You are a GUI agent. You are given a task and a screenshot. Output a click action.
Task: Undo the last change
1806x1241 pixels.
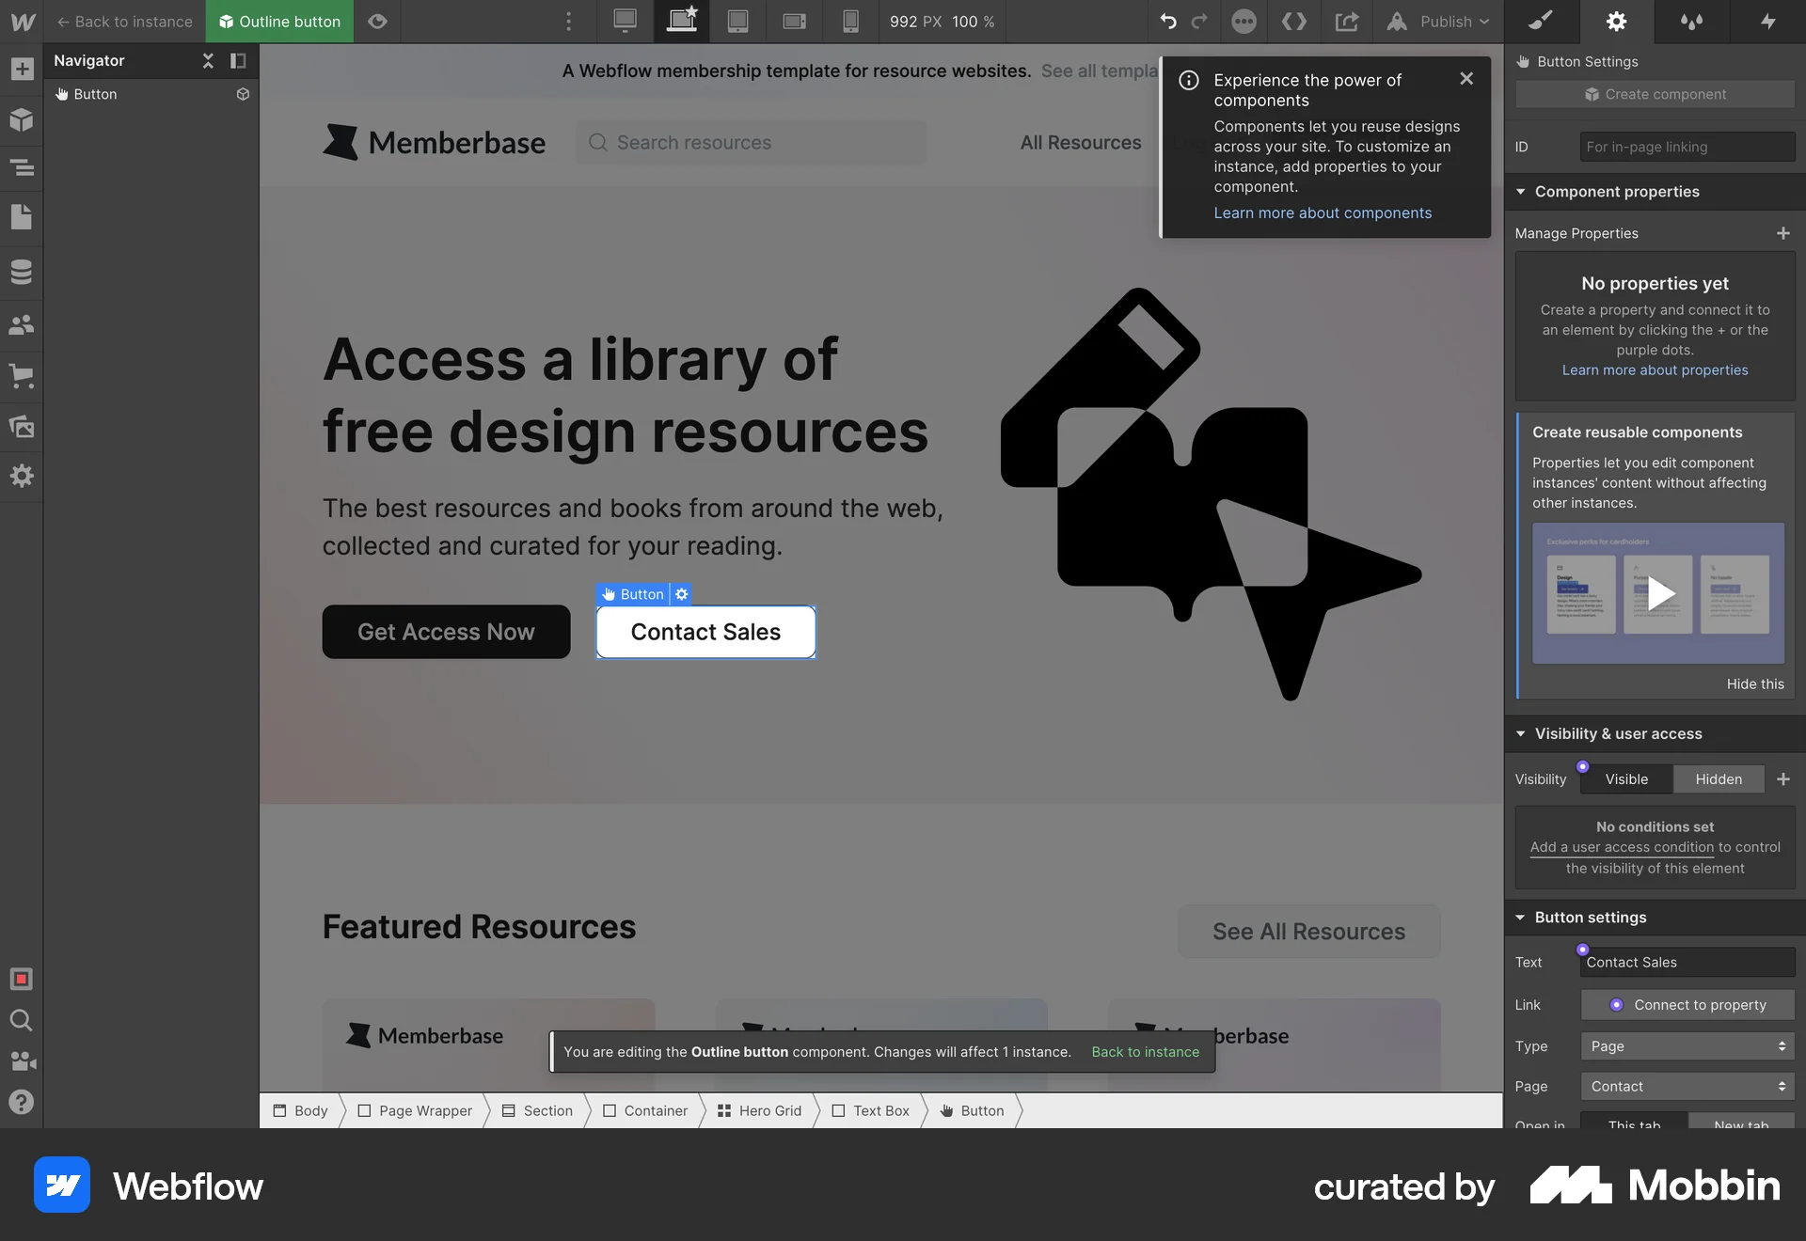pyautogui.click(x=1167, y=21)
